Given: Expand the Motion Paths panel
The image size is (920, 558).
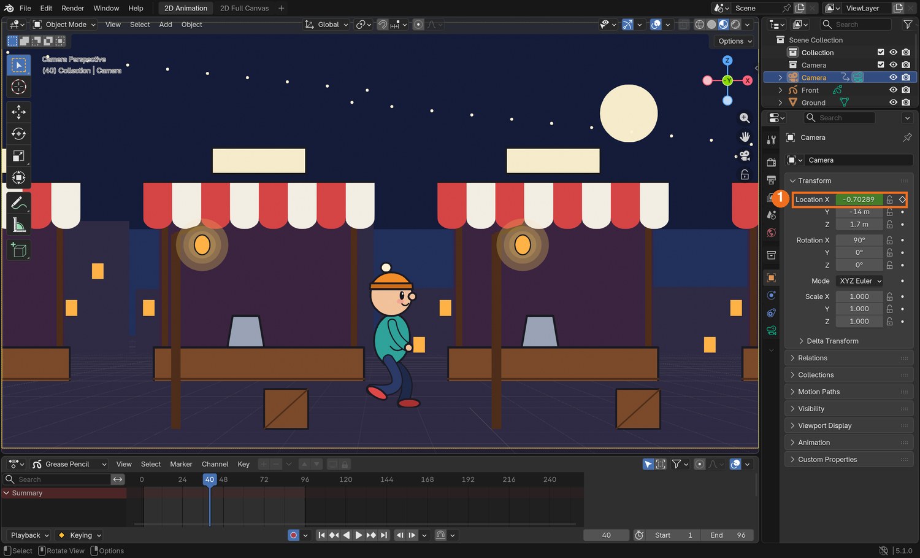Looking at the screenshot, I should point(849,392).
